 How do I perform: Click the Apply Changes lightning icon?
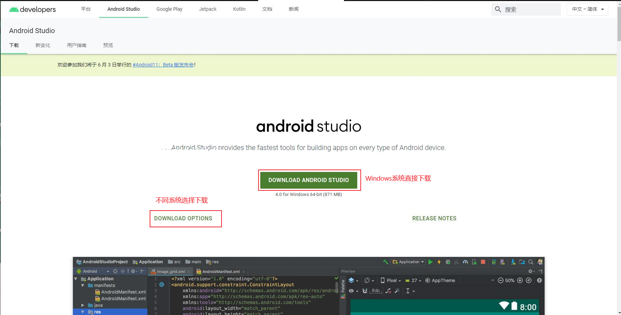coord(439,262)
